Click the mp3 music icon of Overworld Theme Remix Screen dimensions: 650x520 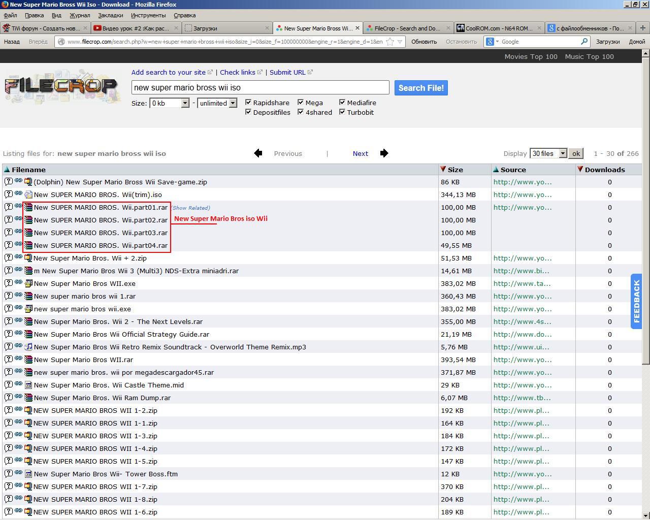(28, 347)
